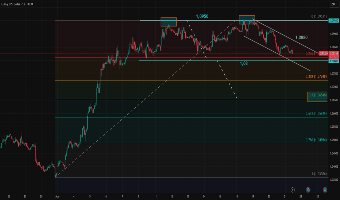Screen dimensions: 340x200
Task: Click the 1.07500 price axis label
Action: (334, 74)
